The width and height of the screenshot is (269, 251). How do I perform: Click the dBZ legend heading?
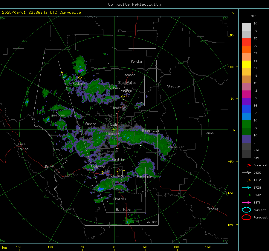click(253, 16)
